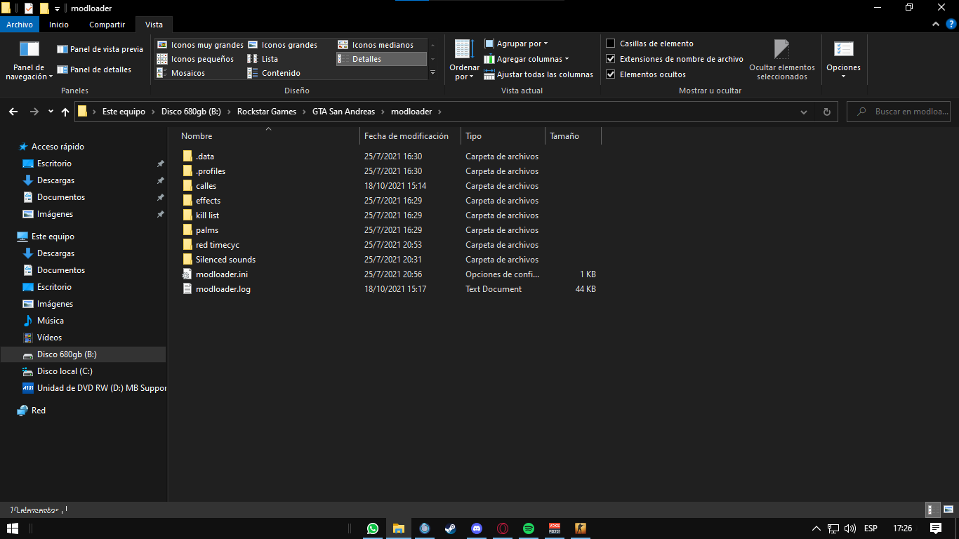959x539 pixels.
Task: Select the calles folder
Action: (206, 186)
